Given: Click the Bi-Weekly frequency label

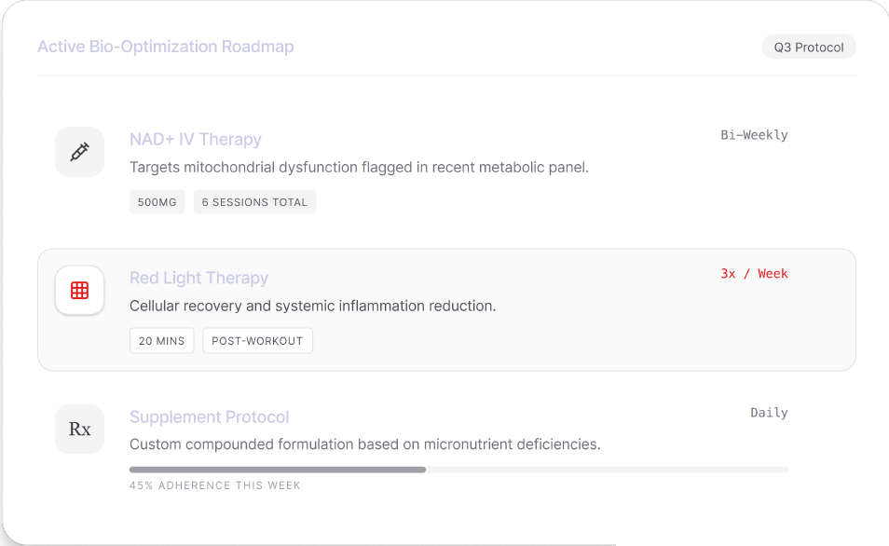Looking at the screenshot, I should (754, 135).
